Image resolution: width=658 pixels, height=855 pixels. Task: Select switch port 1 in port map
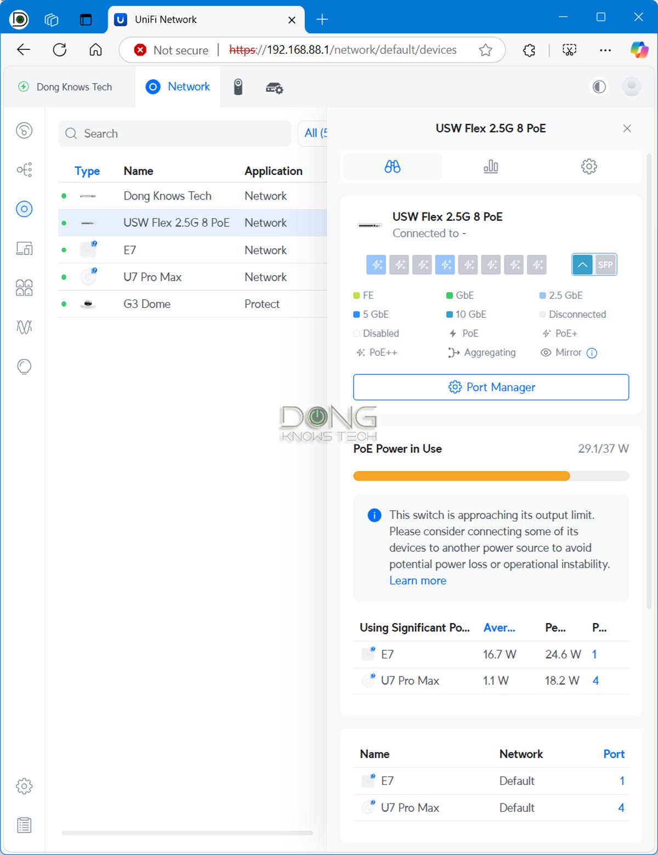pos(376,265)
